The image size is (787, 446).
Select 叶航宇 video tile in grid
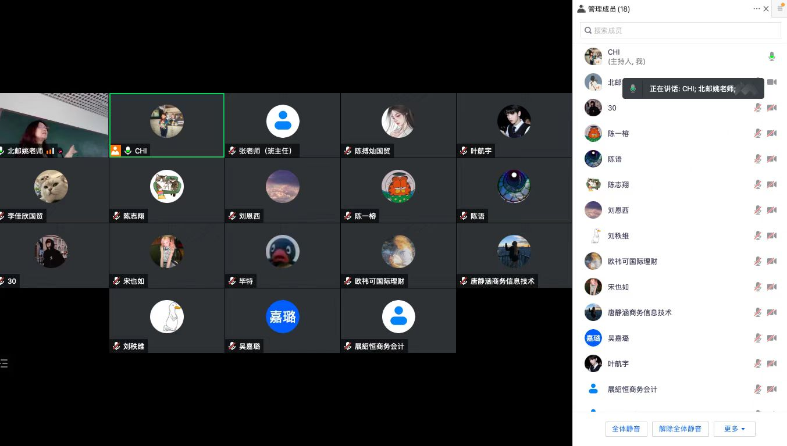pyautogui.click(x=514, y=125)
